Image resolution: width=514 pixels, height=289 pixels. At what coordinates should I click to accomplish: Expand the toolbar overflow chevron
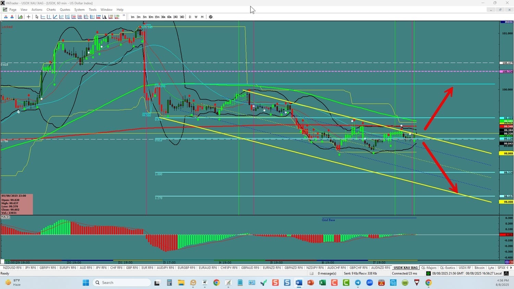[124, 15]
